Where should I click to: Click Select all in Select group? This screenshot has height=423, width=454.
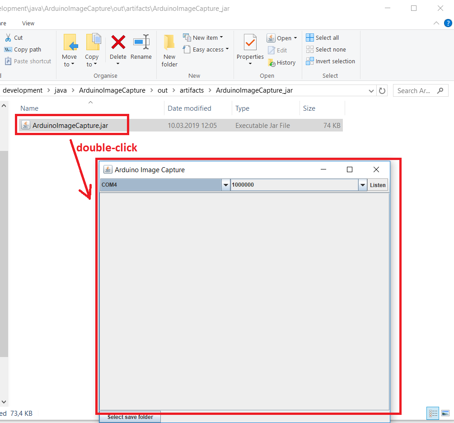[x=322, y=38]
